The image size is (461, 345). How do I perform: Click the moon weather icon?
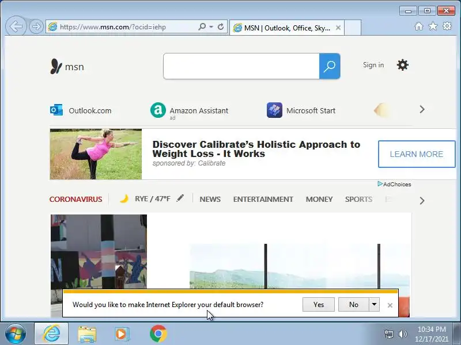coord(124,198)
